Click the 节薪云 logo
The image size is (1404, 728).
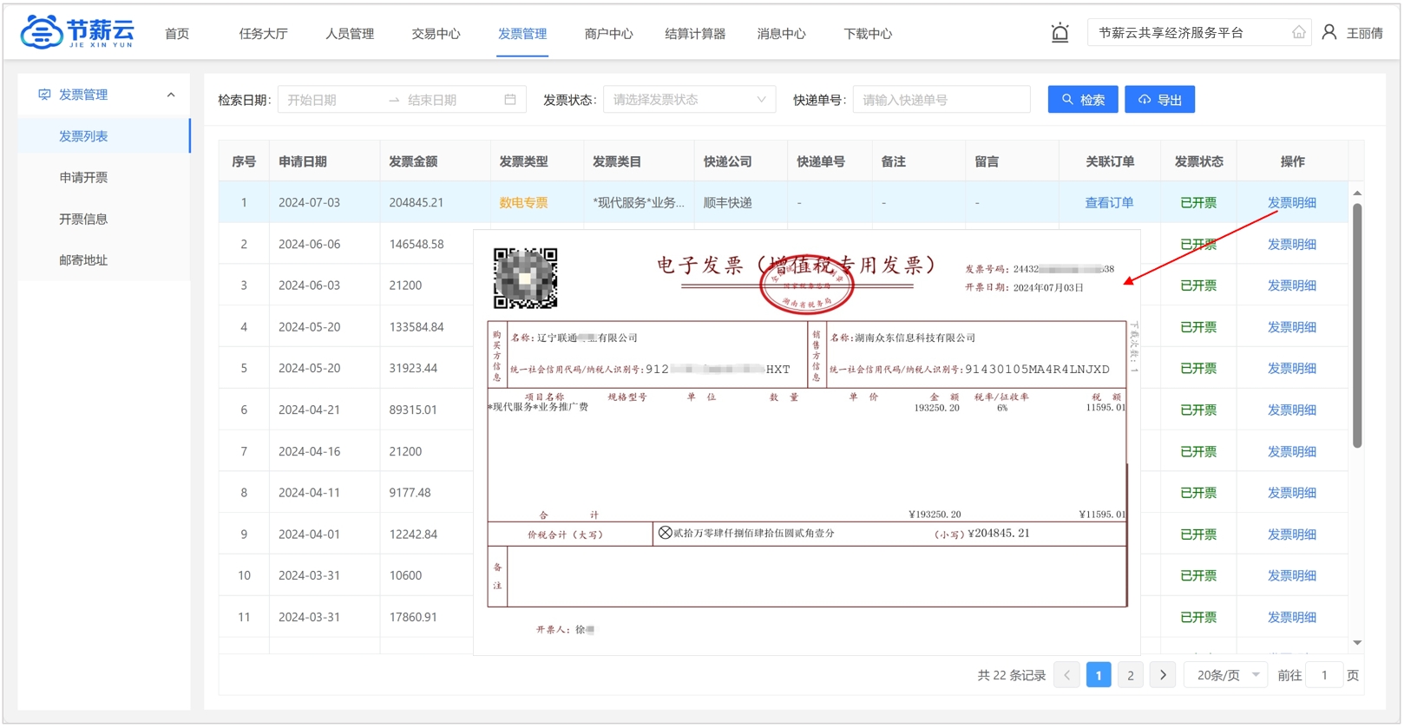tap(77, 33)
